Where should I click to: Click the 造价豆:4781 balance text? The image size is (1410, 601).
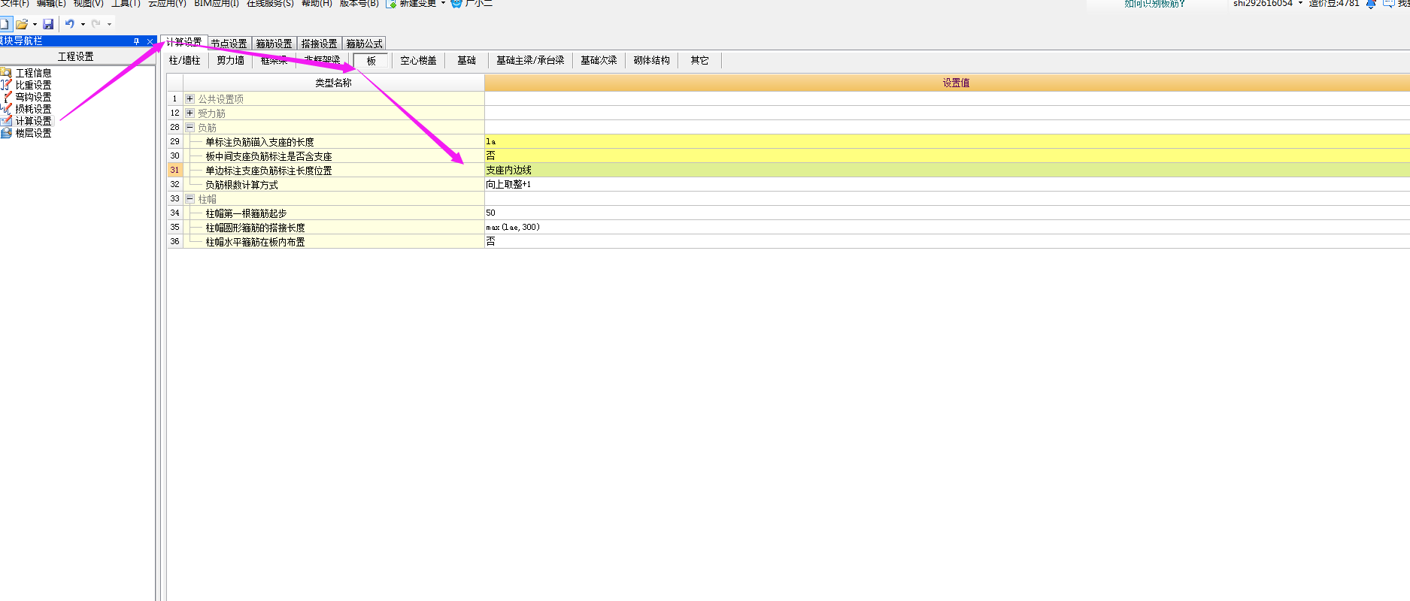pos(1334,4)
